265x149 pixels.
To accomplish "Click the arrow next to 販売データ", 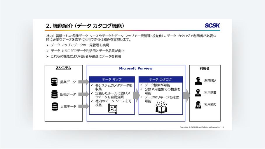I will (84, 94).
